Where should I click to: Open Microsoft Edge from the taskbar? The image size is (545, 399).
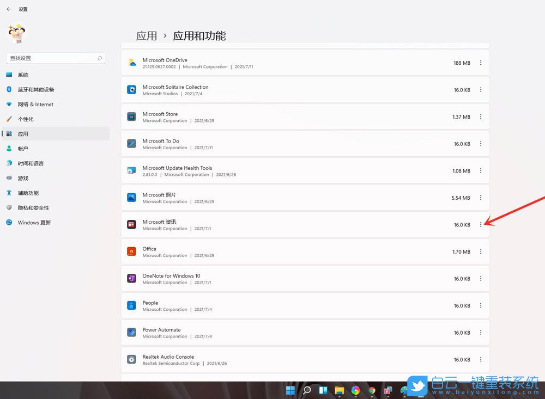(x=355, y=390)
